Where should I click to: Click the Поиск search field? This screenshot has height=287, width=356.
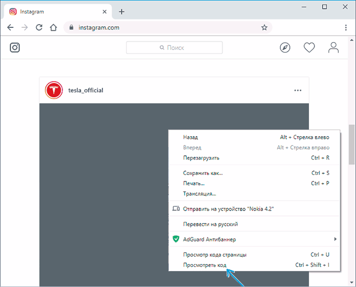[174, 48]
